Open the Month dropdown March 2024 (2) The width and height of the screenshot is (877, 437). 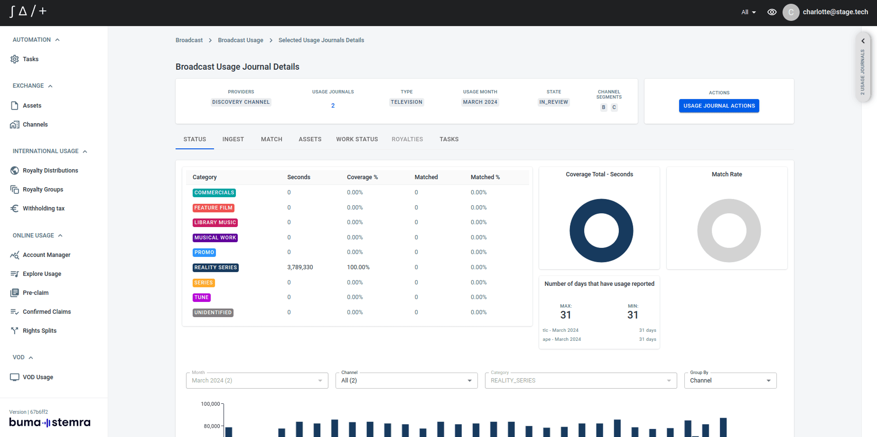coord(257,381)
